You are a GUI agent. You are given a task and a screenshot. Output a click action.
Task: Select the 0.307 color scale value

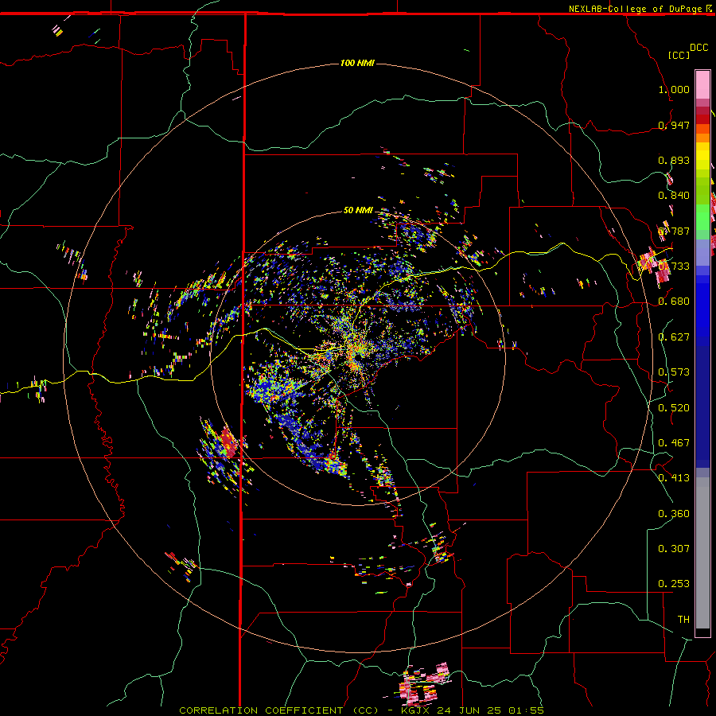coord(674,549)
